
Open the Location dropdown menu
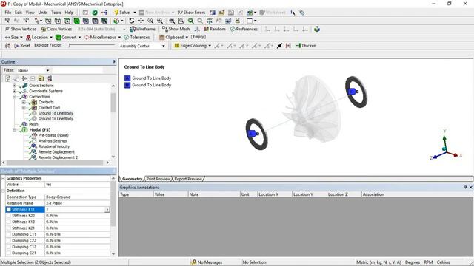coord(39,37)
